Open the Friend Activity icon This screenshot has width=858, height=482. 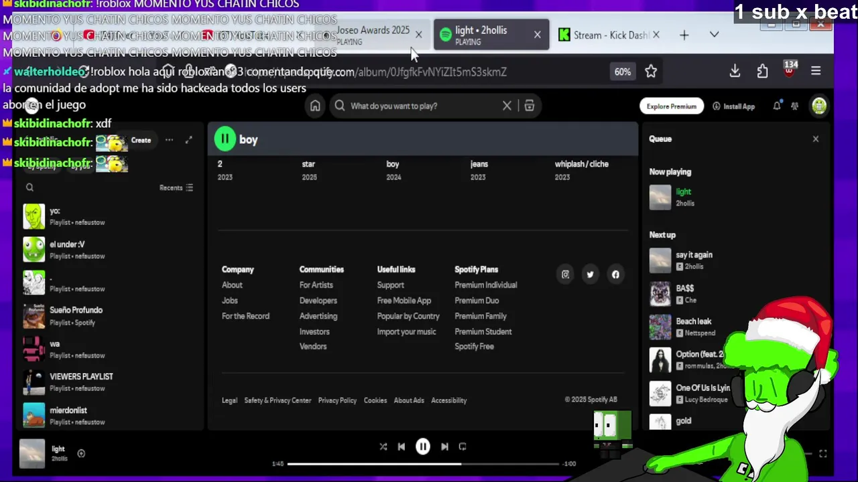point(795,106)
